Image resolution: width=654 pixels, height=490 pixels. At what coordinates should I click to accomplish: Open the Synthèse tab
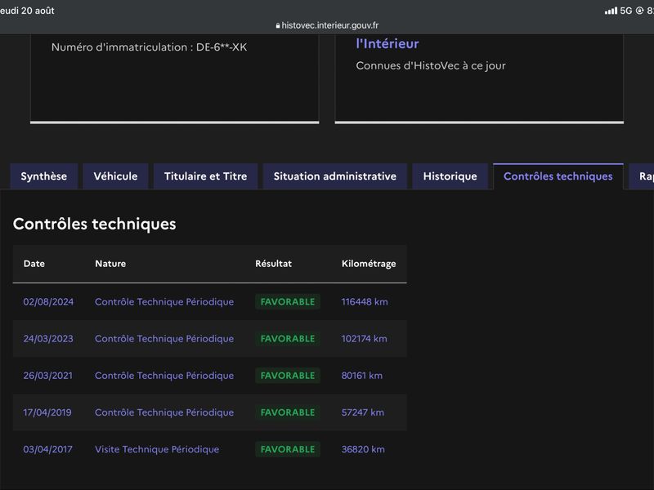coord(44,176)
